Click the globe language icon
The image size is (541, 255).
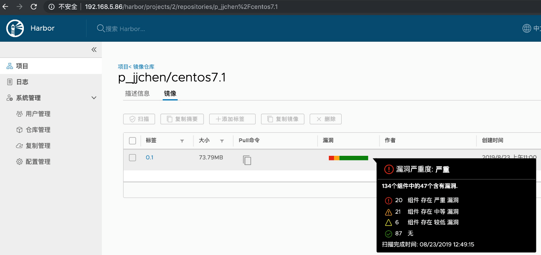coord(527,29)
